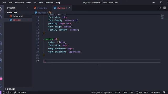Open the Help menu
This screenshot has width=168, height=94.
coord(58,3)
